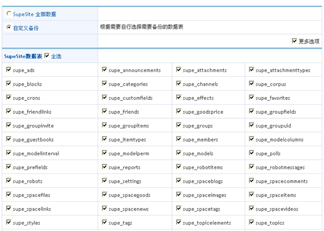Uncheck supe_groupfields checkbox
324x231 pixels.
pos(251,111)
